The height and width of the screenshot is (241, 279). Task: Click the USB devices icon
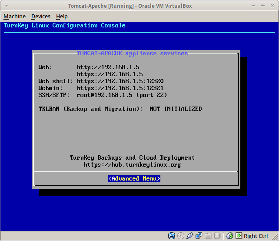(x=189, y=236)
